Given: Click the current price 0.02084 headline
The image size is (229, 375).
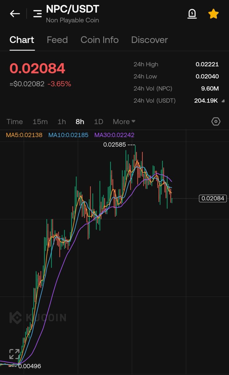Looking at the screenshot, I should click(37, 68).
